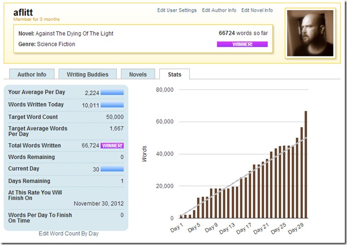Viewport: 347px width, 245px height.
Task: Open the Edit Author Info link
Action: click(219, 10)
